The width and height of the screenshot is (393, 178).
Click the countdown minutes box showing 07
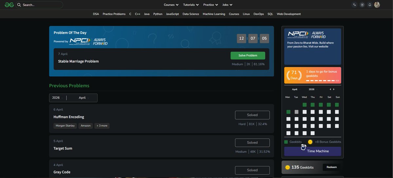pos(253,39)
